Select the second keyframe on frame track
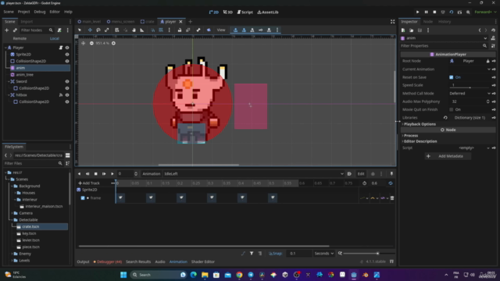This screenshot has width=500, height=281. [x=151, y=197]
